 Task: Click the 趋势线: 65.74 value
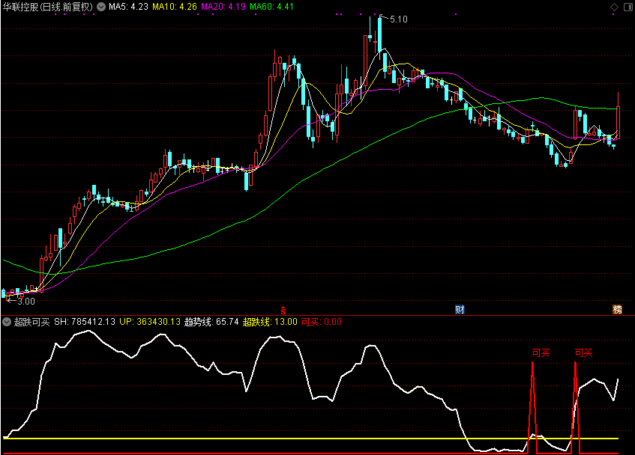pos(211,322)
